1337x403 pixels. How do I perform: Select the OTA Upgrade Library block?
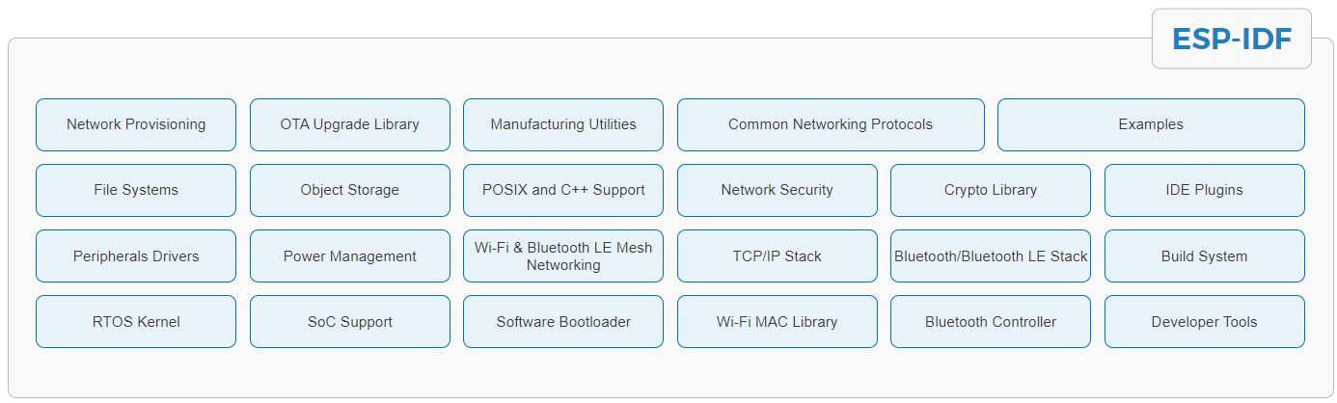(x=350, y=124)
